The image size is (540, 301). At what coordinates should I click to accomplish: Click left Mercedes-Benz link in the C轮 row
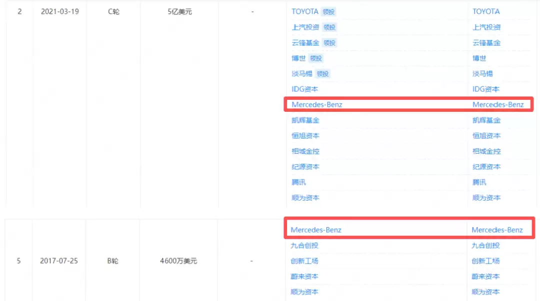coord(317,105)
